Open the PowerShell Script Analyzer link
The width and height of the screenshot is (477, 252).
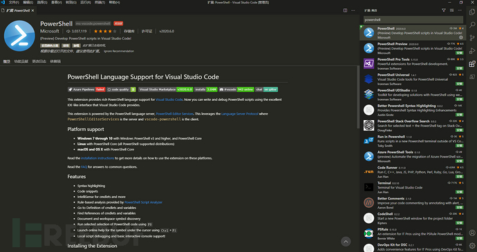pyautogui.click(x=143, y=202)
